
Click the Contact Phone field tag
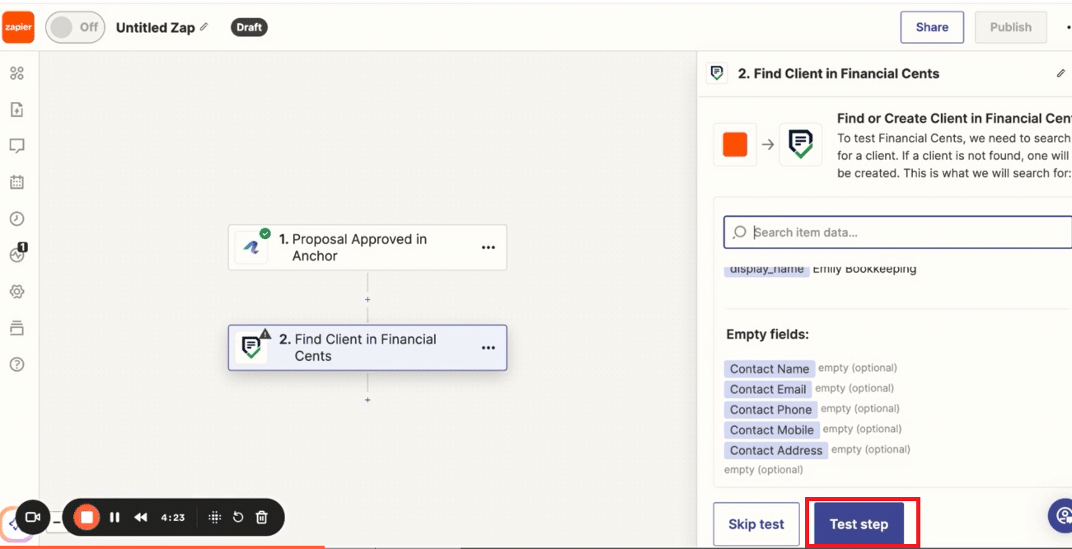(770, 409)
